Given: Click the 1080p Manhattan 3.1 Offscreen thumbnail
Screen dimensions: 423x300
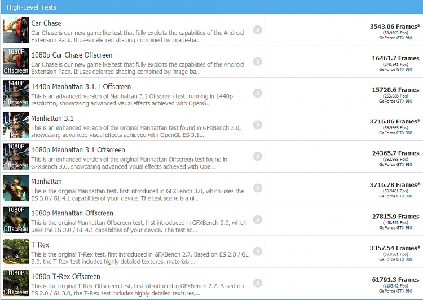Looking at the screenshot, I should click(x=16, y=156).
